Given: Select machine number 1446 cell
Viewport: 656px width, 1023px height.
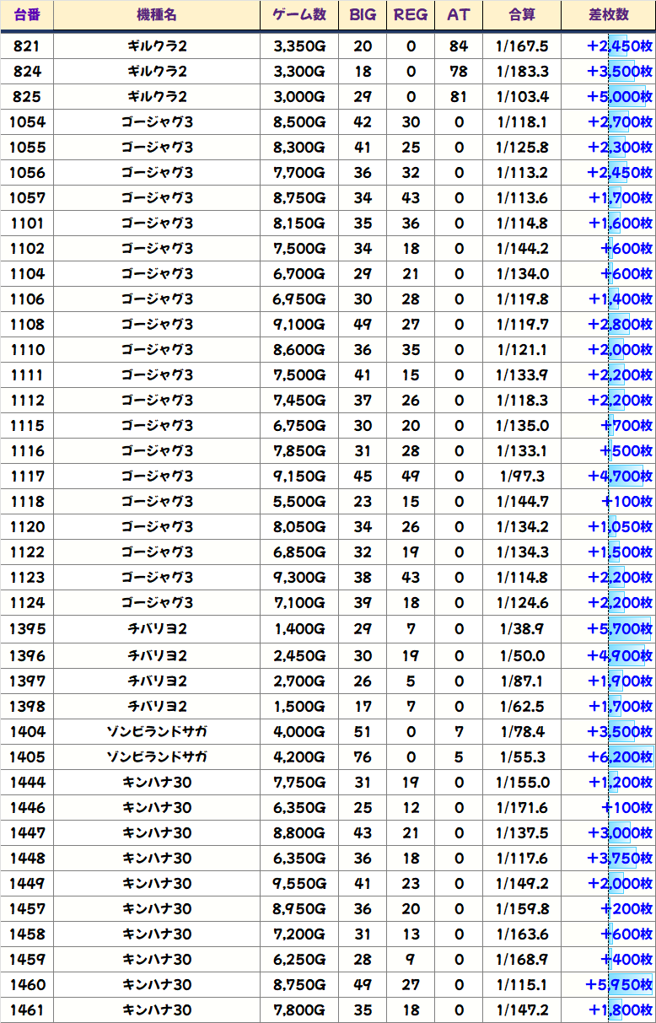Looking at the screenshot, I should tap(27, 807).
